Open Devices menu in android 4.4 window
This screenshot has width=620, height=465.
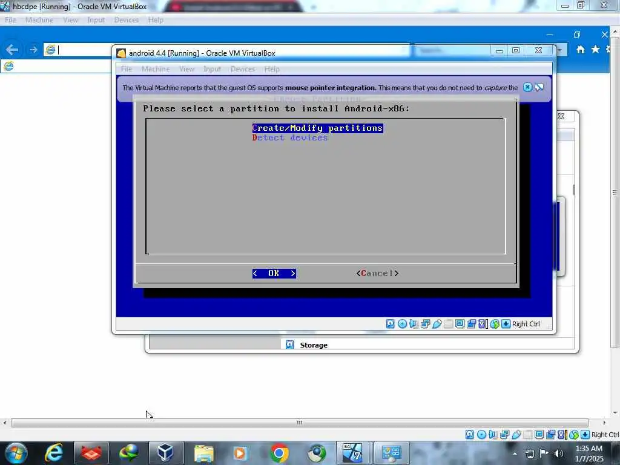[242, 69]
